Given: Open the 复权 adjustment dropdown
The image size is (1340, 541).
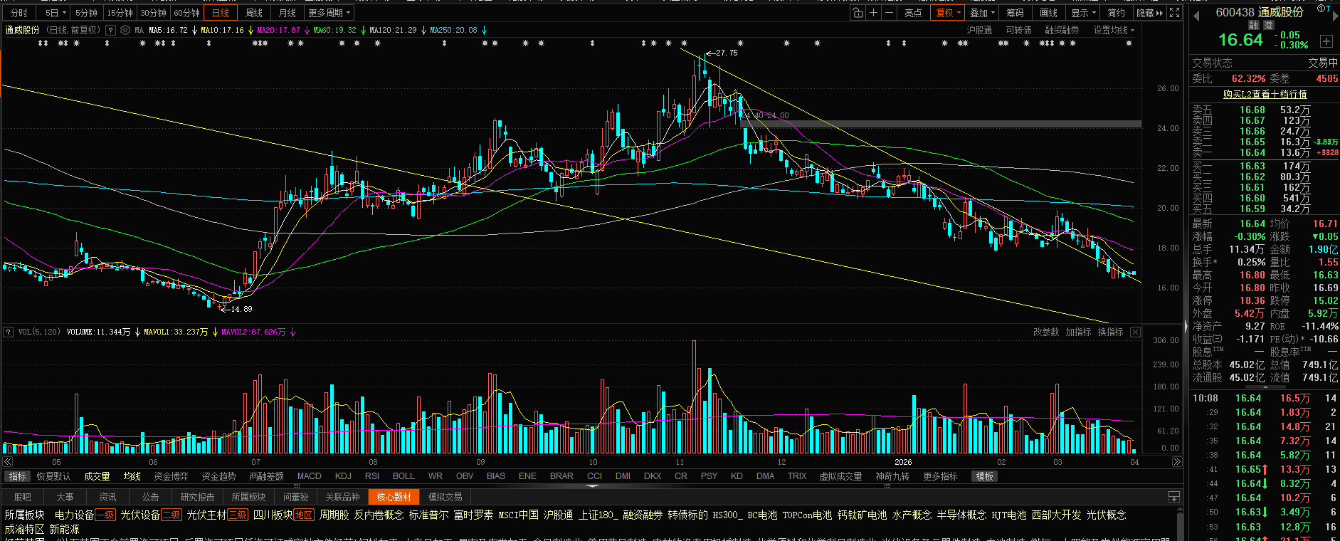Looking at the screenshot, I should 948,13.
